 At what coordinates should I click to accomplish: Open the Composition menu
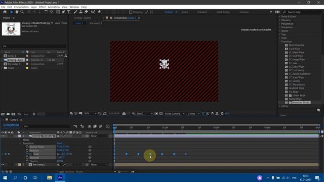click(x=21, y=7)
